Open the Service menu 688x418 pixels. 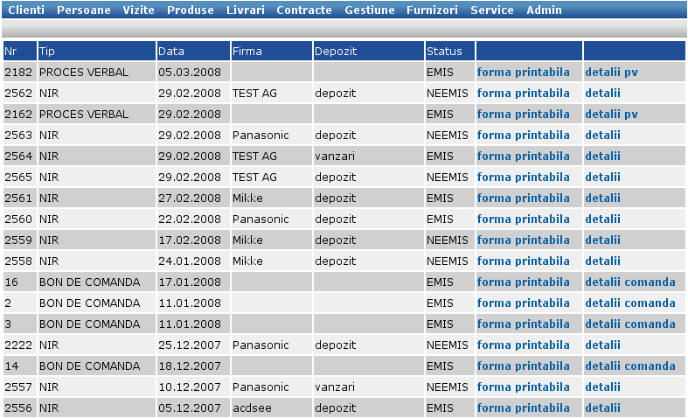point(492,10)
